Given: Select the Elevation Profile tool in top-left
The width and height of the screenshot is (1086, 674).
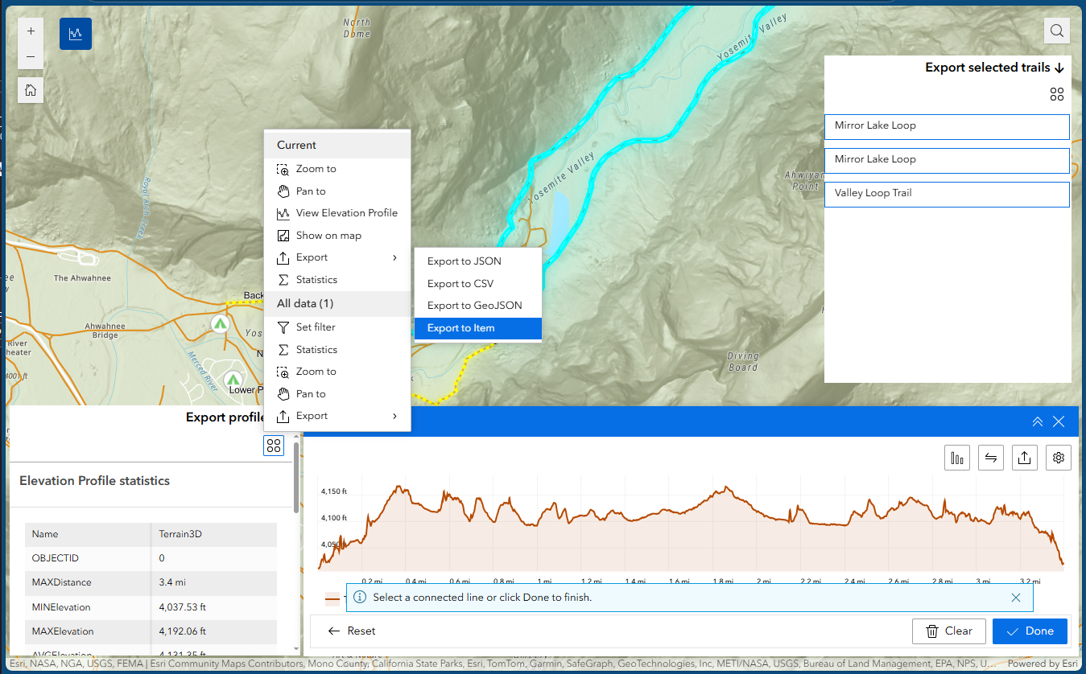Looking at the screenshot, I should [75, 34].
